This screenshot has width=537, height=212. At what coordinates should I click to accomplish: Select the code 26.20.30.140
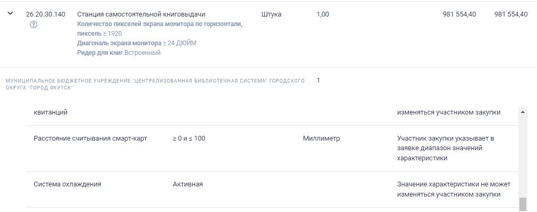click(45, 14)
